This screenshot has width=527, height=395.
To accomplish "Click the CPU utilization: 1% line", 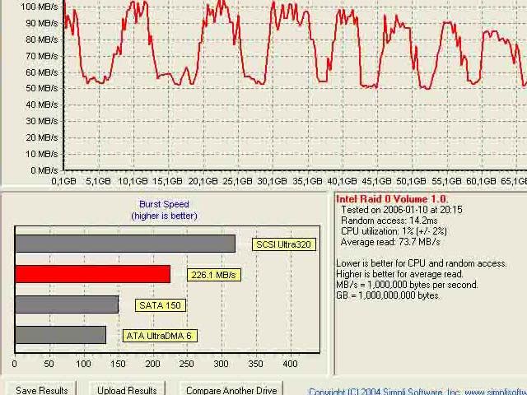I will 394,231.
